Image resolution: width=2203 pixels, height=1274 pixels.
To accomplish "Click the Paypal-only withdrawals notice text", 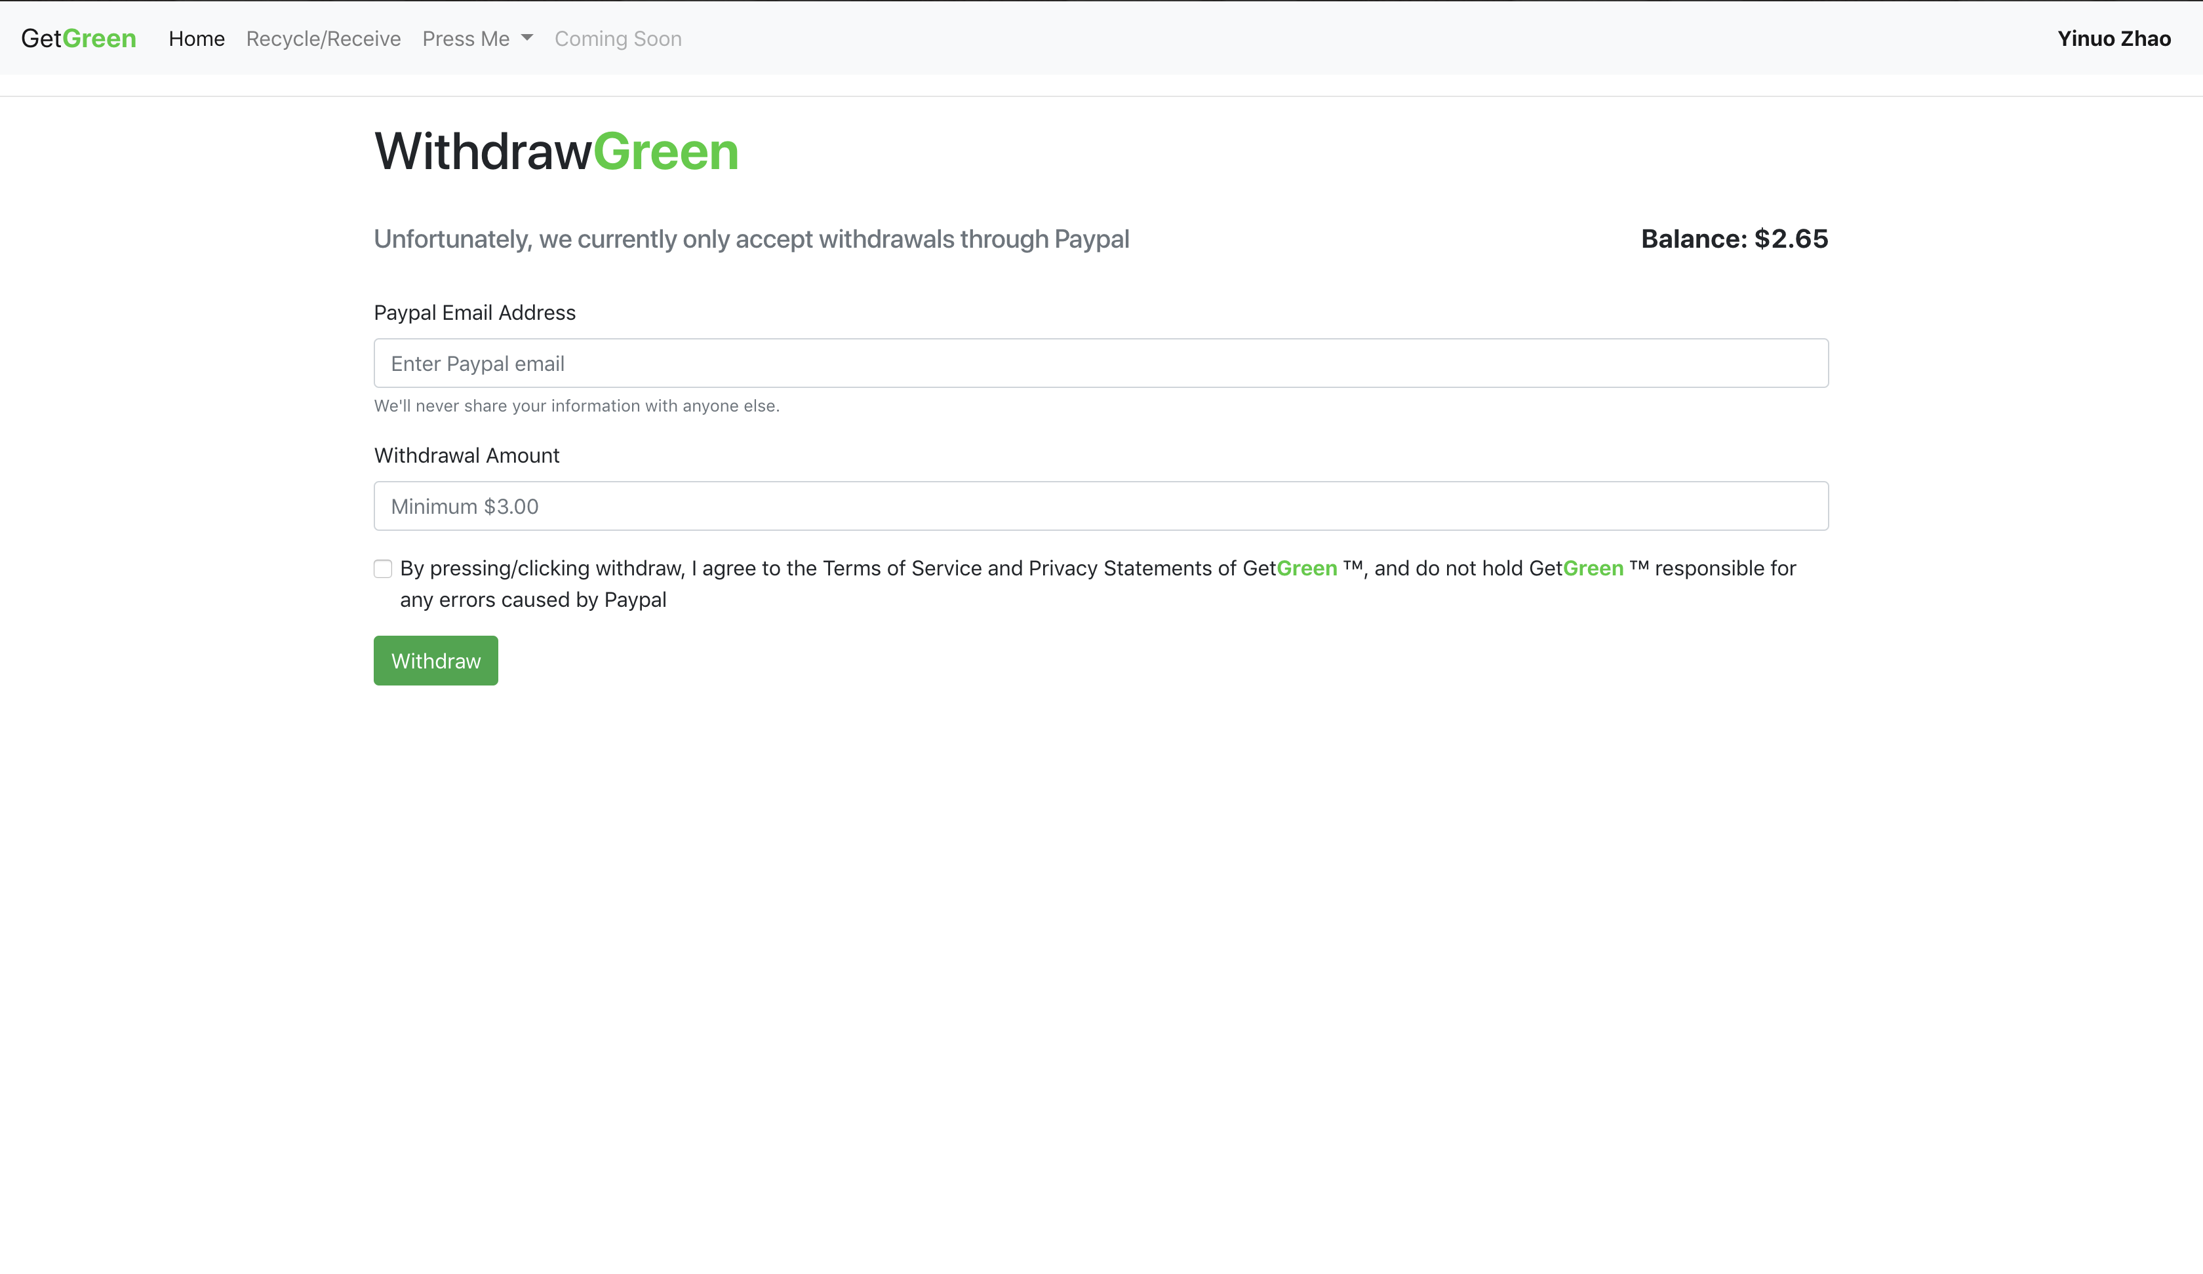I will point(751,239).
